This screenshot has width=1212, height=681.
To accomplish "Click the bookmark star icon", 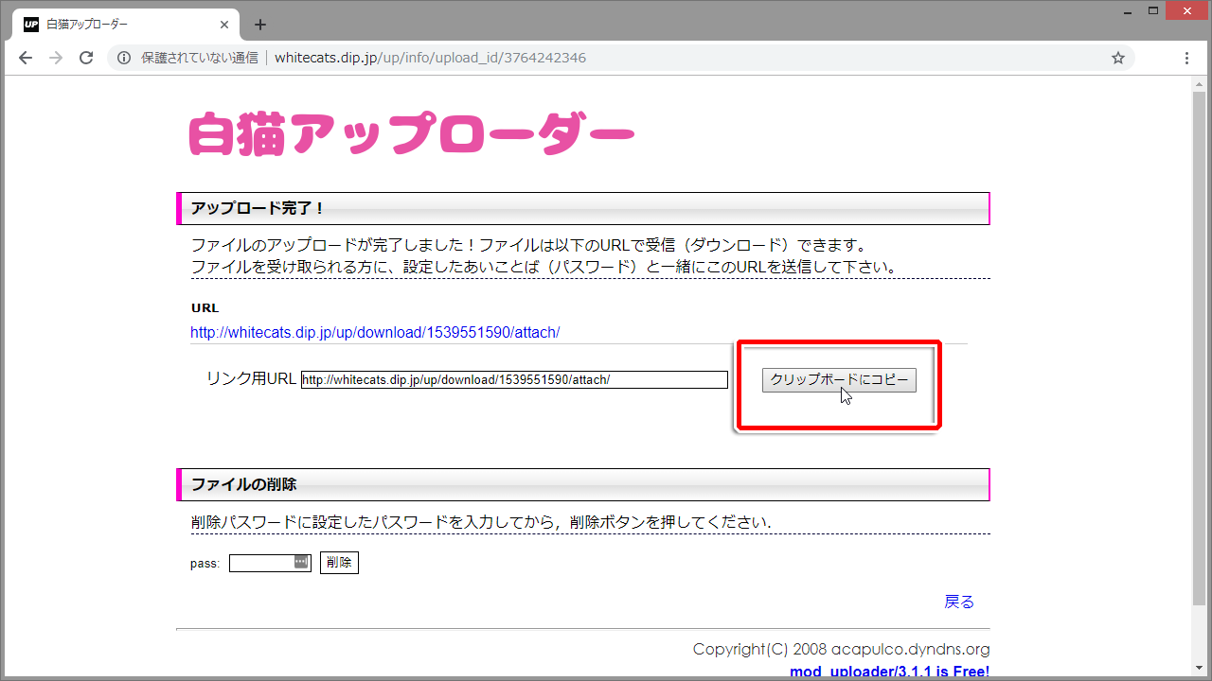I will 1117,58.
